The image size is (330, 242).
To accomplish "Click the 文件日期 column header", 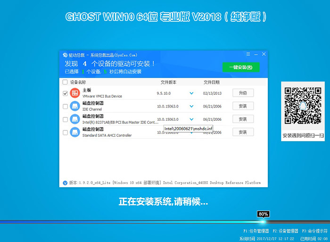I will [x=211, y=82].
